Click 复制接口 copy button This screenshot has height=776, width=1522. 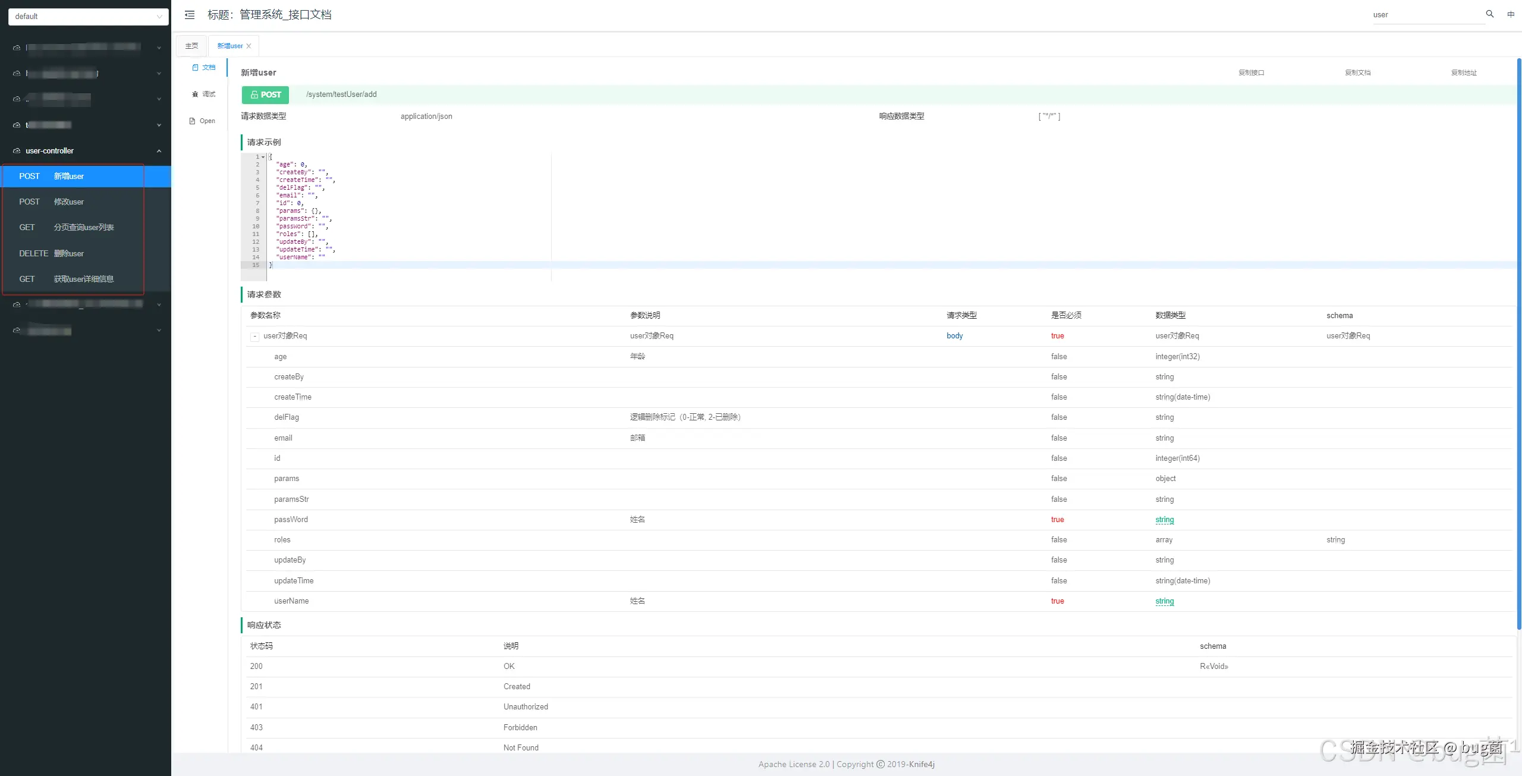click(1251, 73)
